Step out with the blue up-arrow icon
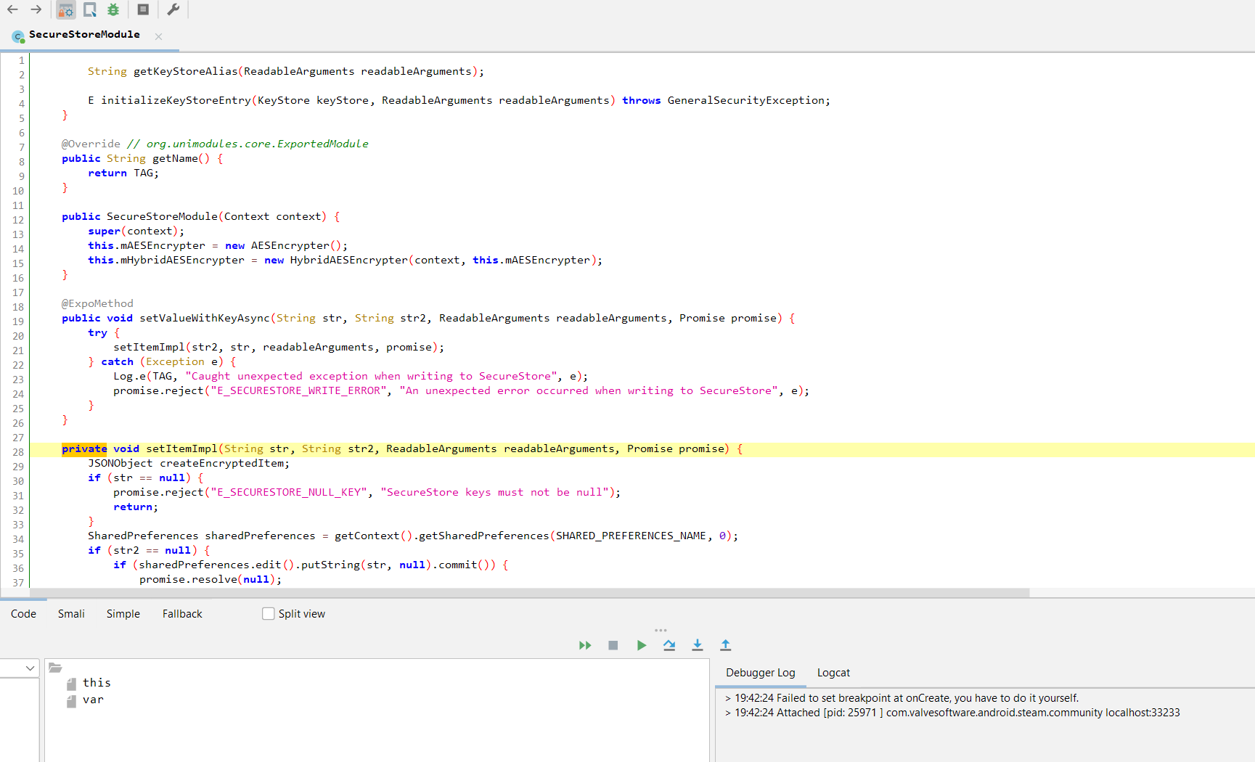This screenshot has height=762, width=1255. (724, 645)
